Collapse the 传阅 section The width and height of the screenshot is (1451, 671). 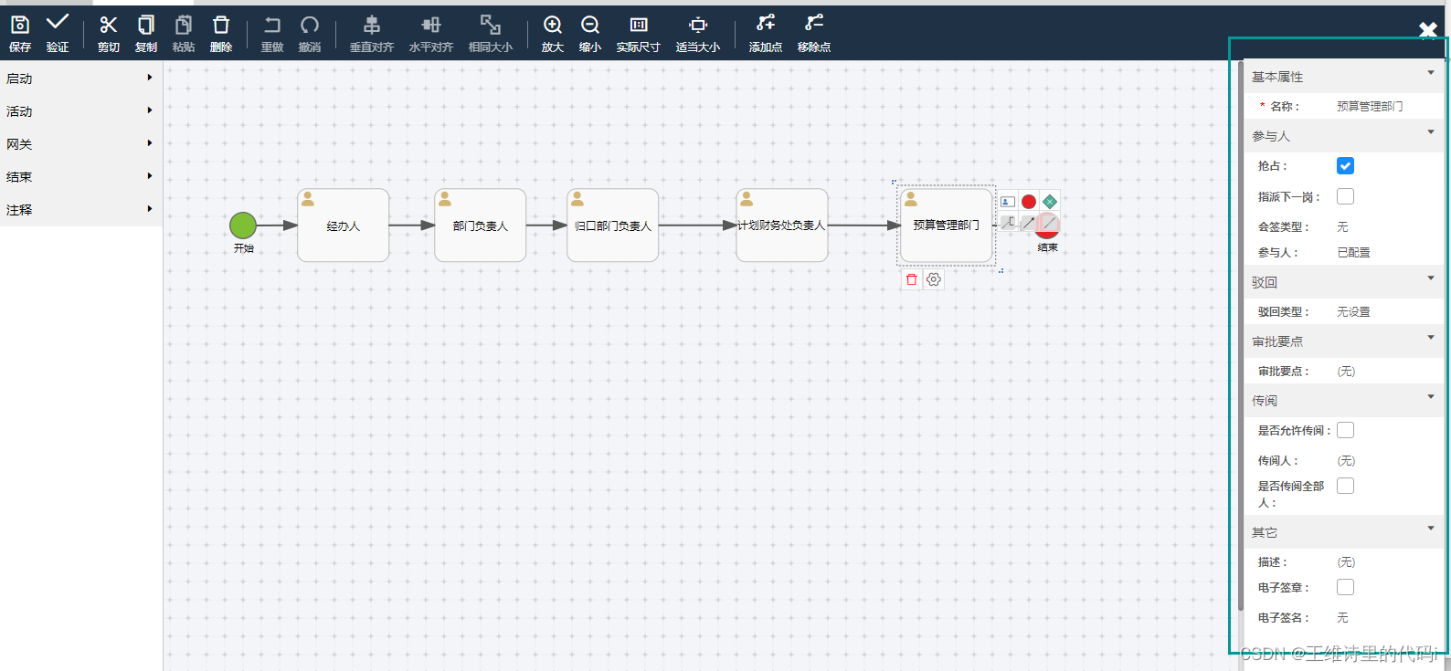1430,397
